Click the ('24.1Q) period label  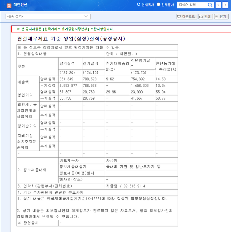click(x=90, y=73)
